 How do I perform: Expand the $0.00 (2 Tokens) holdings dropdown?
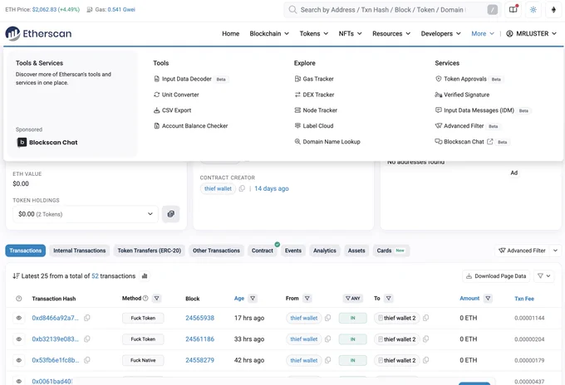coord(86,214)
